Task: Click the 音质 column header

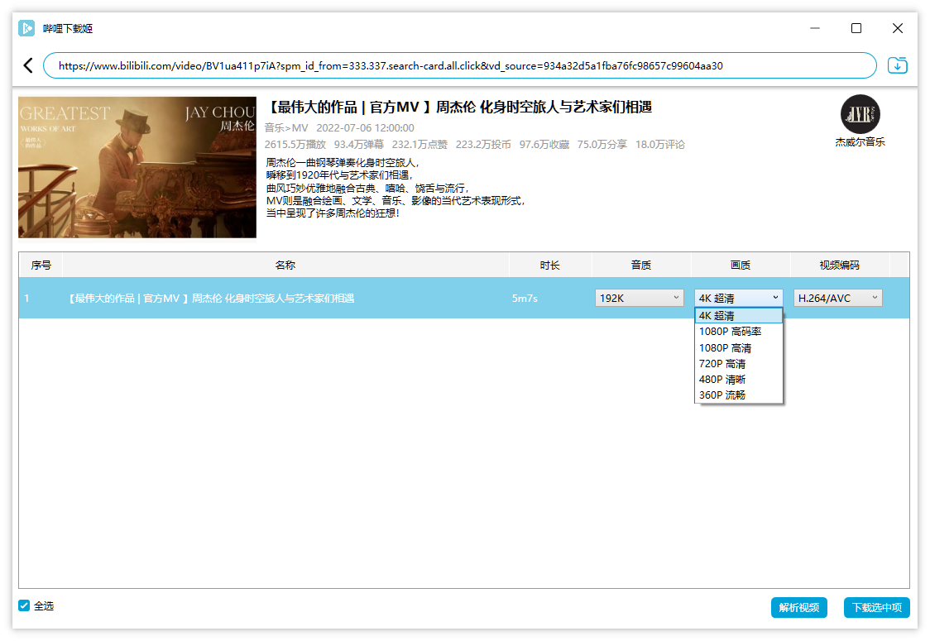Action: tap(641, 265)
